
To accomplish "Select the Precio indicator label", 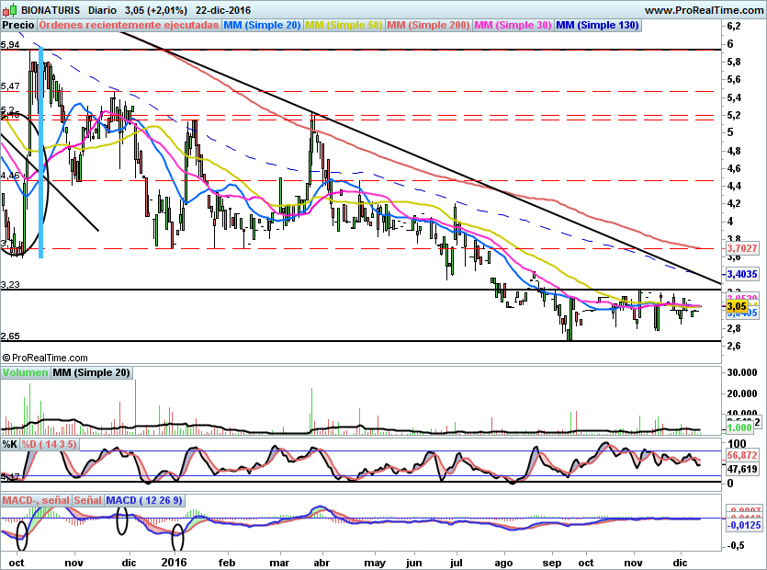I will [19, 25].
